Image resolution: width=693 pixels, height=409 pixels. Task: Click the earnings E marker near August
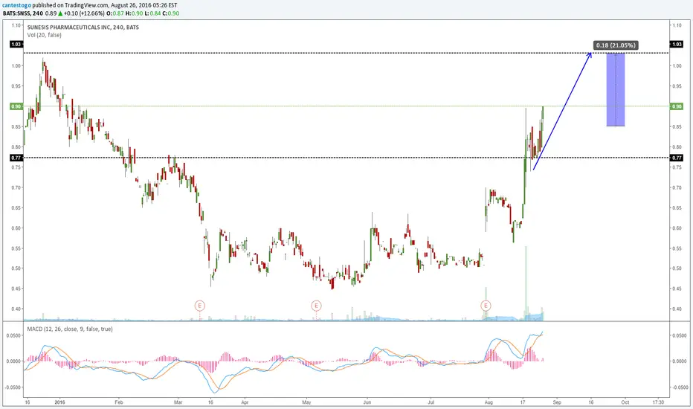click(x=486, y=306)
